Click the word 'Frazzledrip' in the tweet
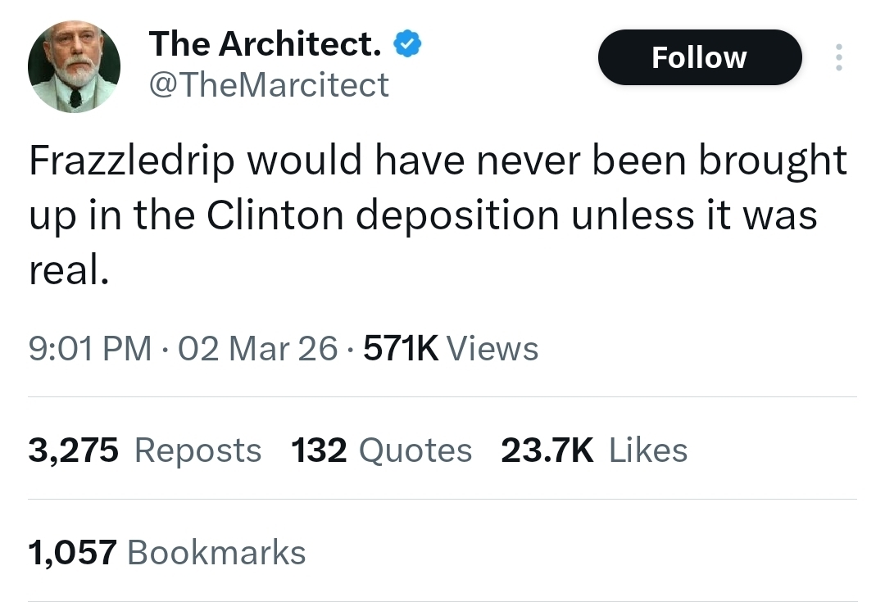This screenshot has width=885, height=602. point(130,161)
